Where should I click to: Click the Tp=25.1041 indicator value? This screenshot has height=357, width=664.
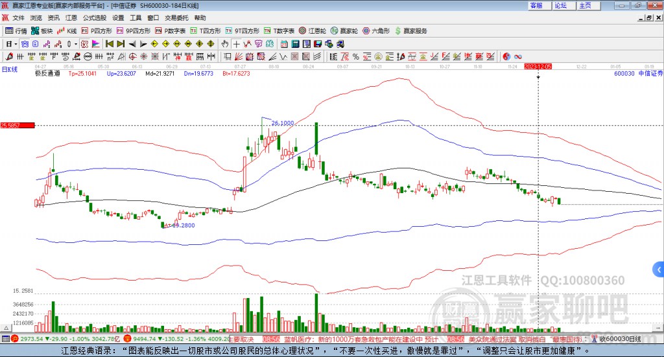coord(82,73)
